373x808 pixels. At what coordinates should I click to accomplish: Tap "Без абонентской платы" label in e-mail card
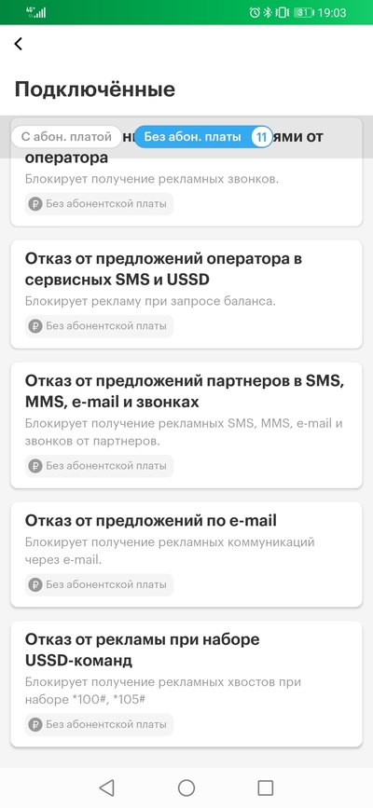[106, 585]
